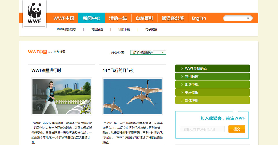Click the 分类检索 label

[118, 52]
